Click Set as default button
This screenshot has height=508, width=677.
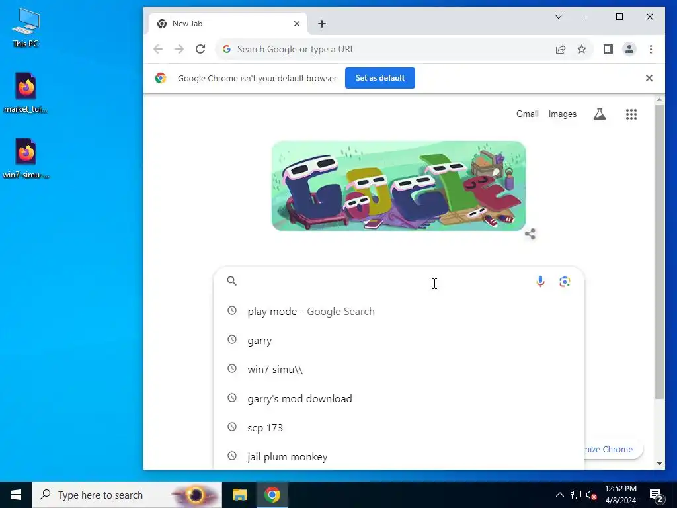(x=380, y=78)
